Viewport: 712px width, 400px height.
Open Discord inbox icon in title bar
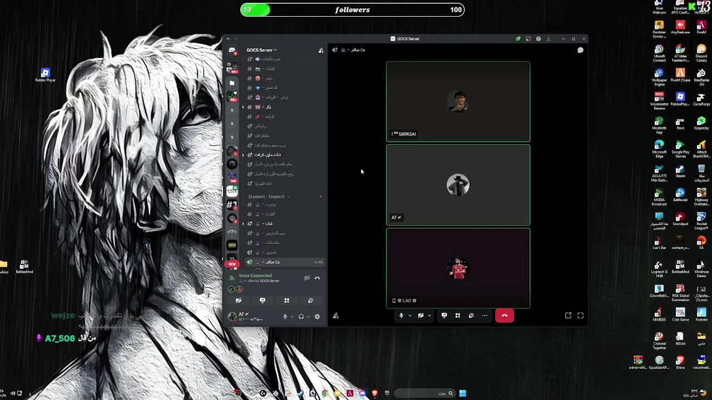[528, 39]
